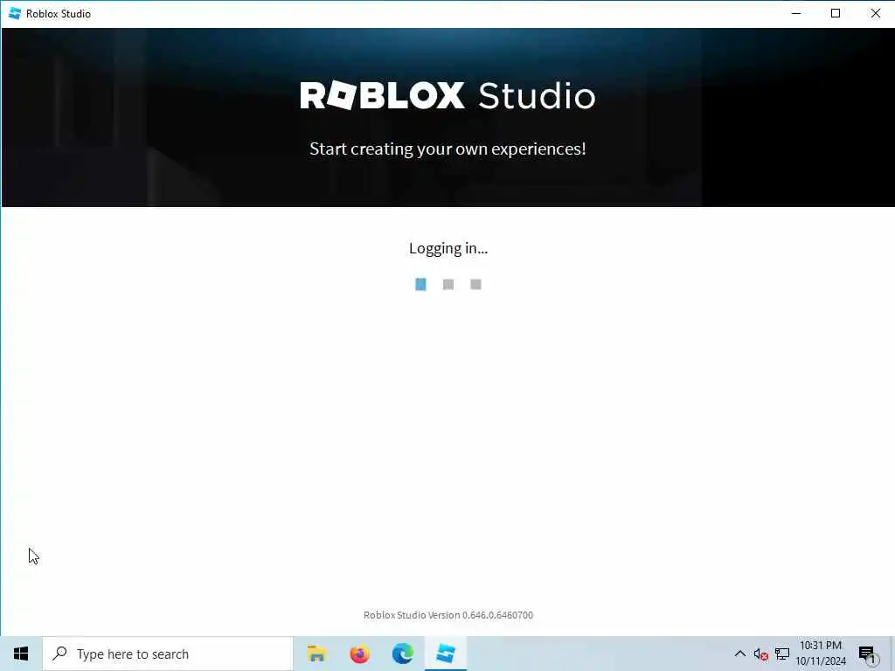Open the notification center icon
Screen dimensions: 895x671
point(867,654)
